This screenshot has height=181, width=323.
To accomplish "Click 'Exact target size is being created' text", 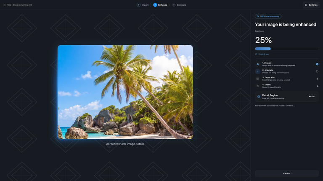I will click(276, 80).
